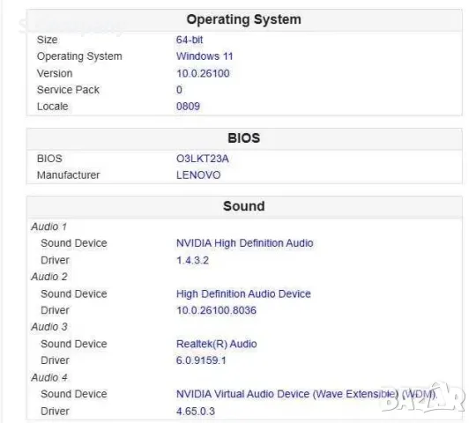Click the Operating System section header
The height and width of the screenshot is (423, 476).
[244, 19]
